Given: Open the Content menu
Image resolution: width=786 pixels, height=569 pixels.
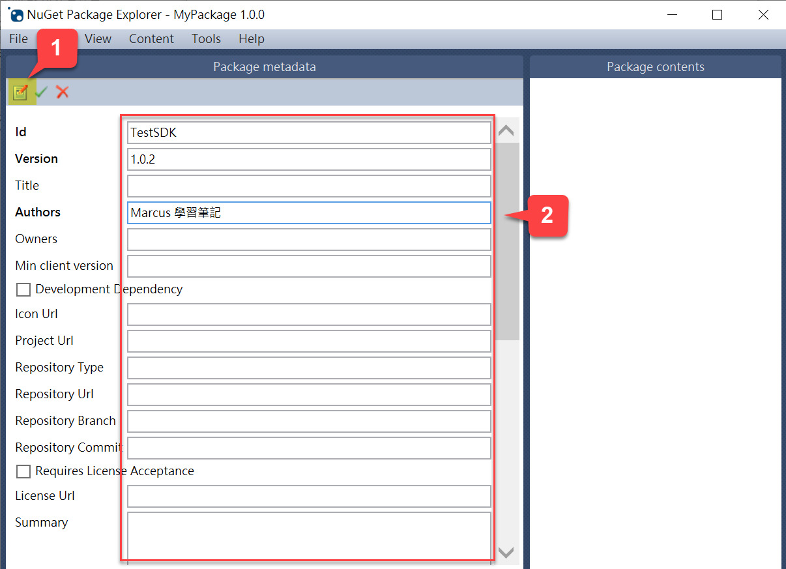Looking at the screenshot, I should pyautogui.click(x=151, y=38).
